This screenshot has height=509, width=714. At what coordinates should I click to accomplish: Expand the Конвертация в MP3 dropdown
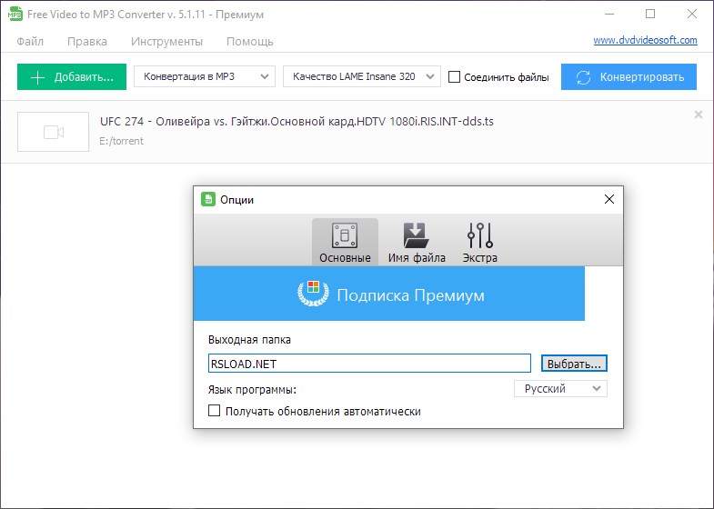[205, 77]
